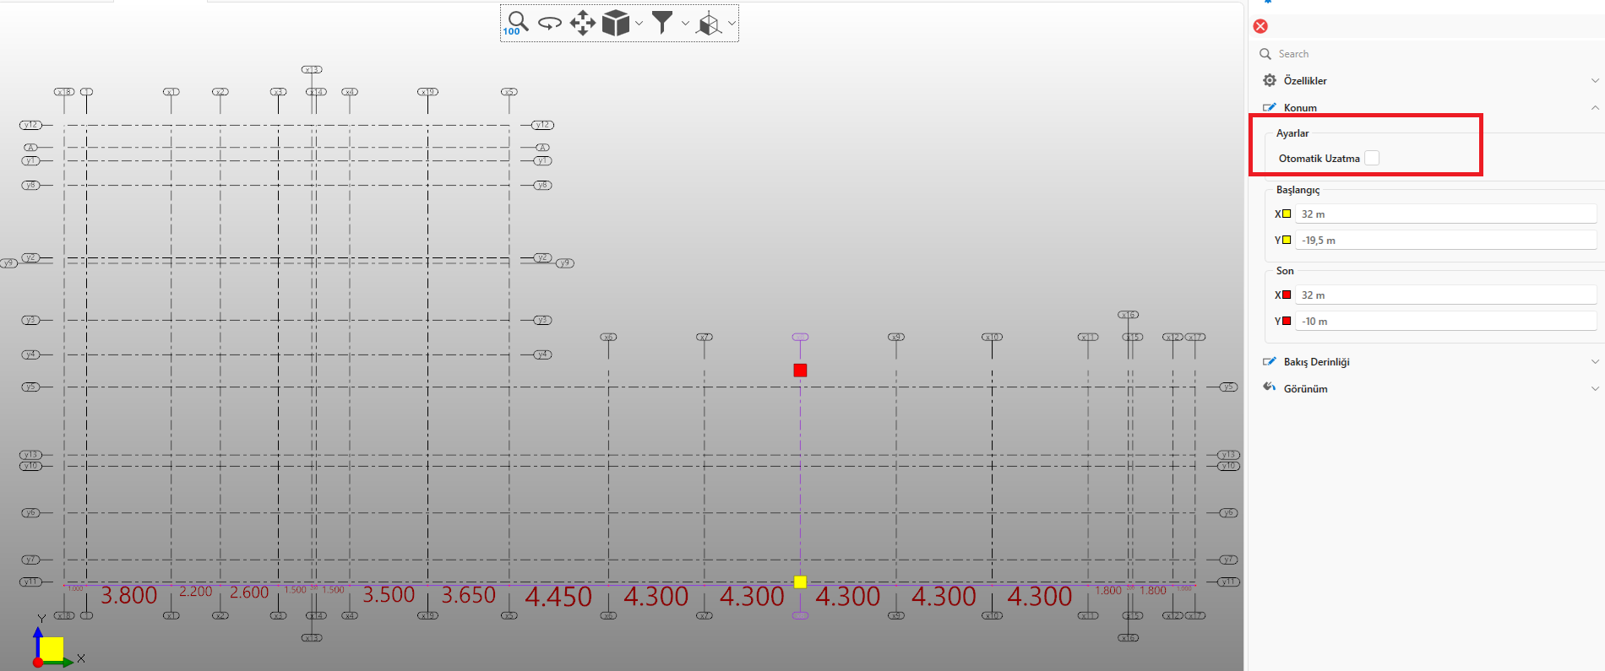Select the upper x19 grid bubble
The width and height of the screenshot is (1605, 671).
[427, 92]
